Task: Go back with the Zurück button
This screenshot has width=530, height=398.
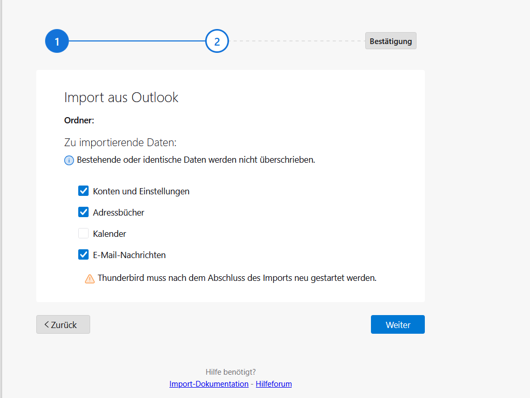Action: 63,324
